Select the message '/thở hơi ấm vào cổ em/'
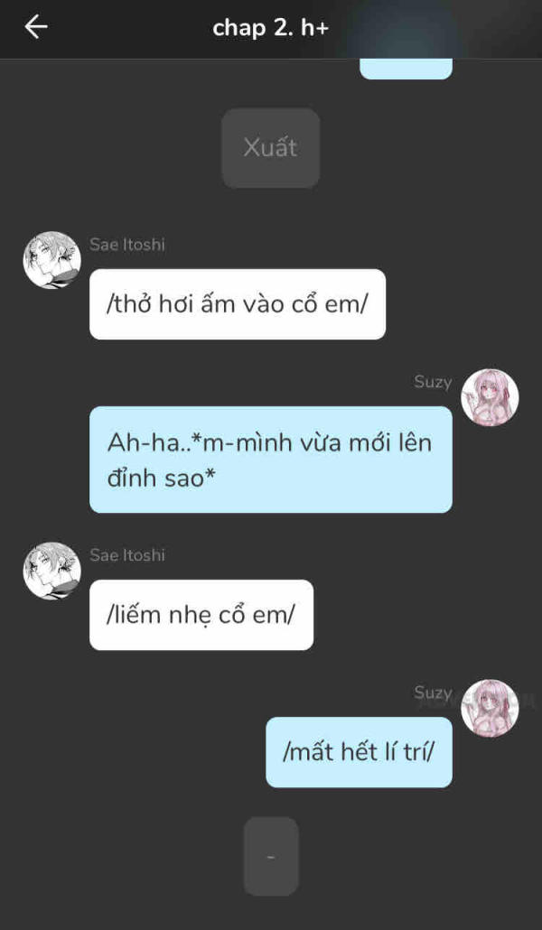542x930 pixels. pos(238,304)
